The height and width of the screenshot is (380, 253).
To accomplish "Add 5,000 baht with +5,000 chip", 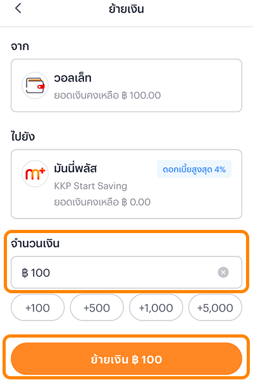I will coord(215,308).
